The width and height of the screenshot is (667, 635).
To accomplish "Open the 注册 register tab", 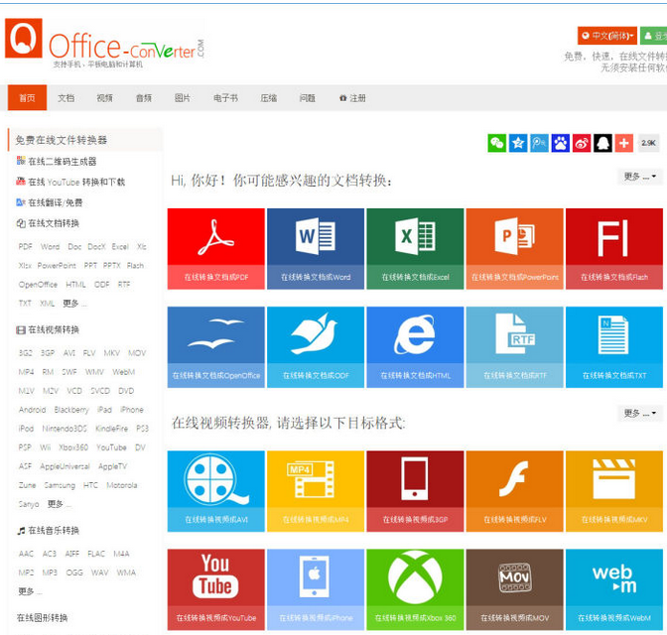I will tap(352, 98).
